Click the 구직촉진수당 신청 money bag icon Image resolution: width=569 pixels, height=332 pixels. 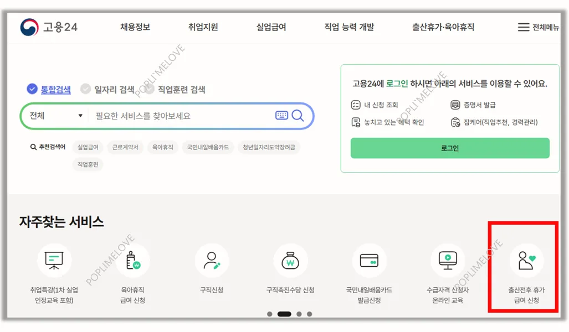click(290, 260)
